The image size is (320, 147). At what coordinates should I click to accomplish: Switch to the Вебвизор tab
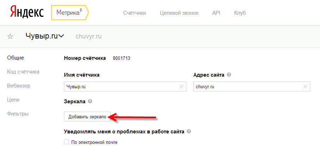pos(19,86)
